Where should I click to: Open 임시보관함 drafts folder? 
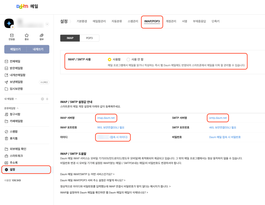pyautogui.click(x=16, y=89)
